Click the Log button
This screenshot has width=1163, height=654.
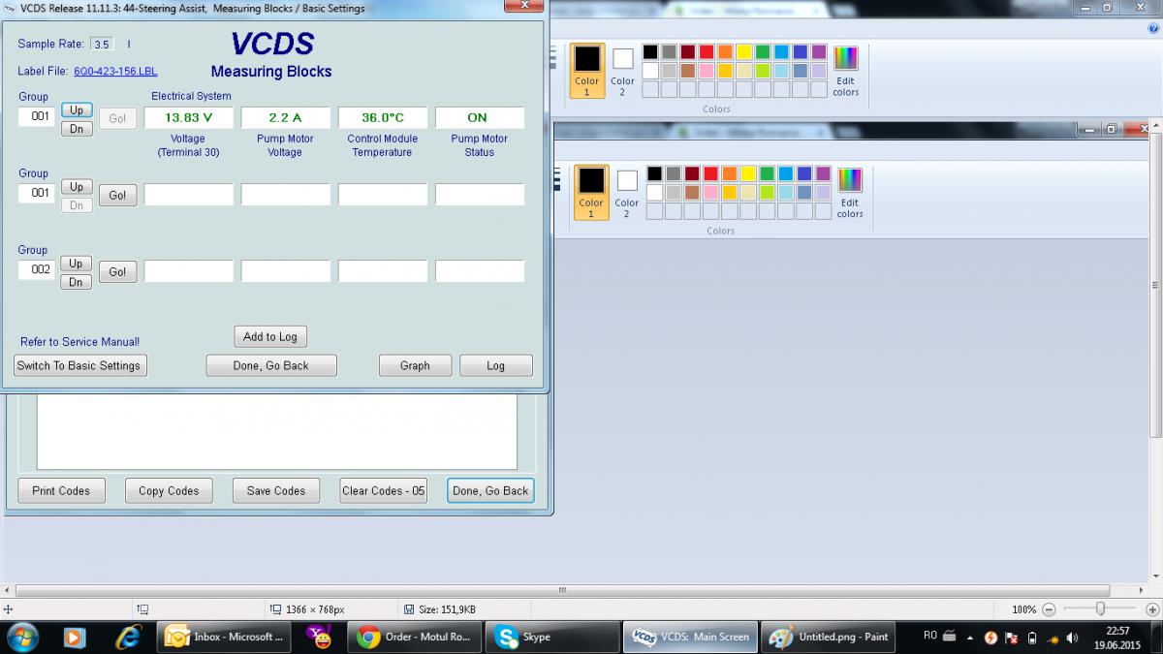[x=496, y=365]
